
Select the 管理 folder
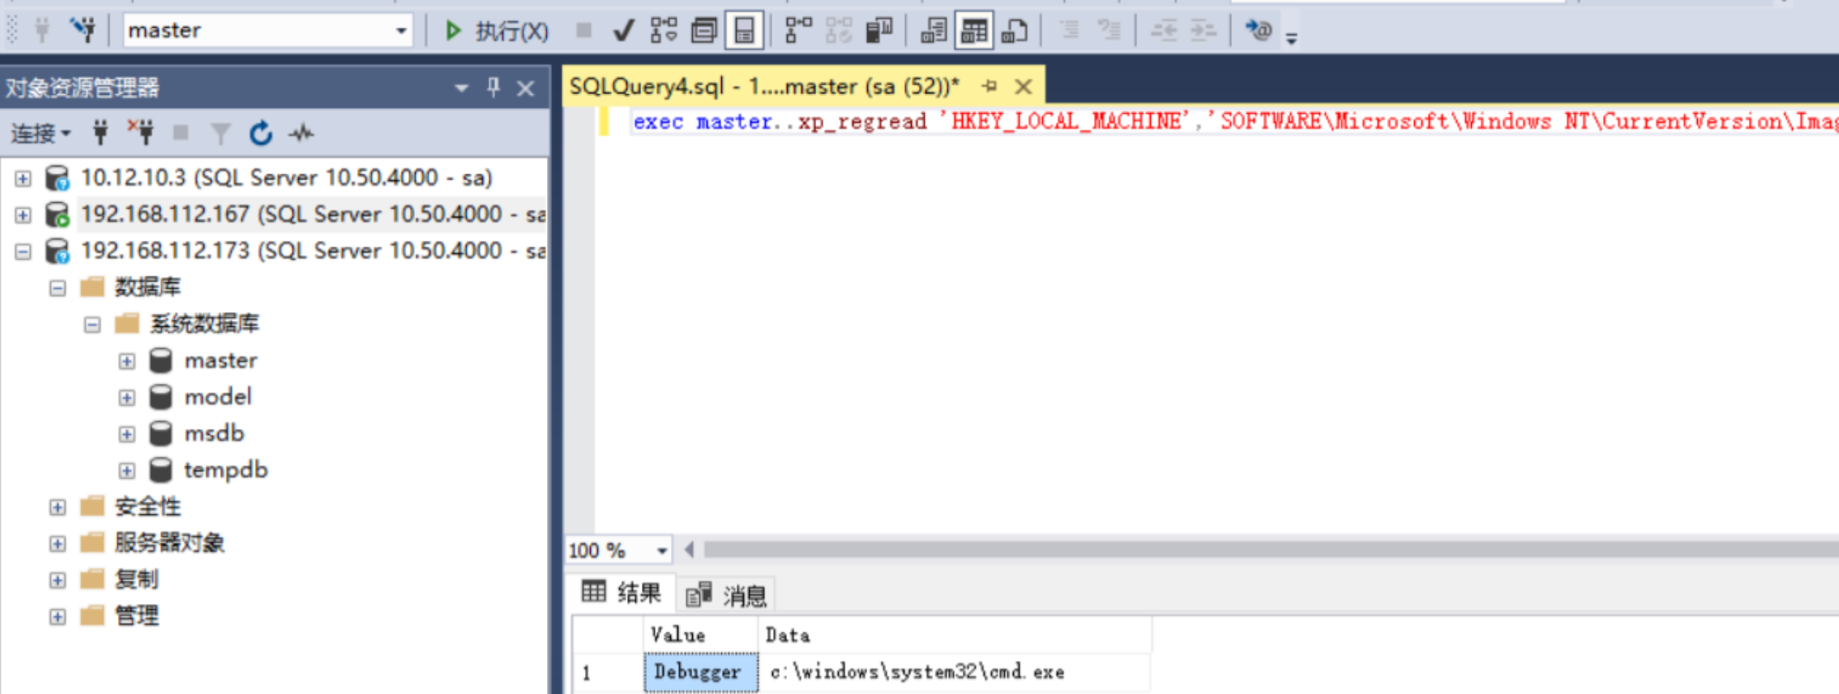tap(136, 616)
